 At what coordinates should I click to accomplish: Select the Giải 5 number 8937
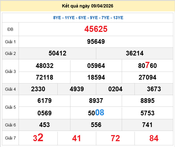96,101
